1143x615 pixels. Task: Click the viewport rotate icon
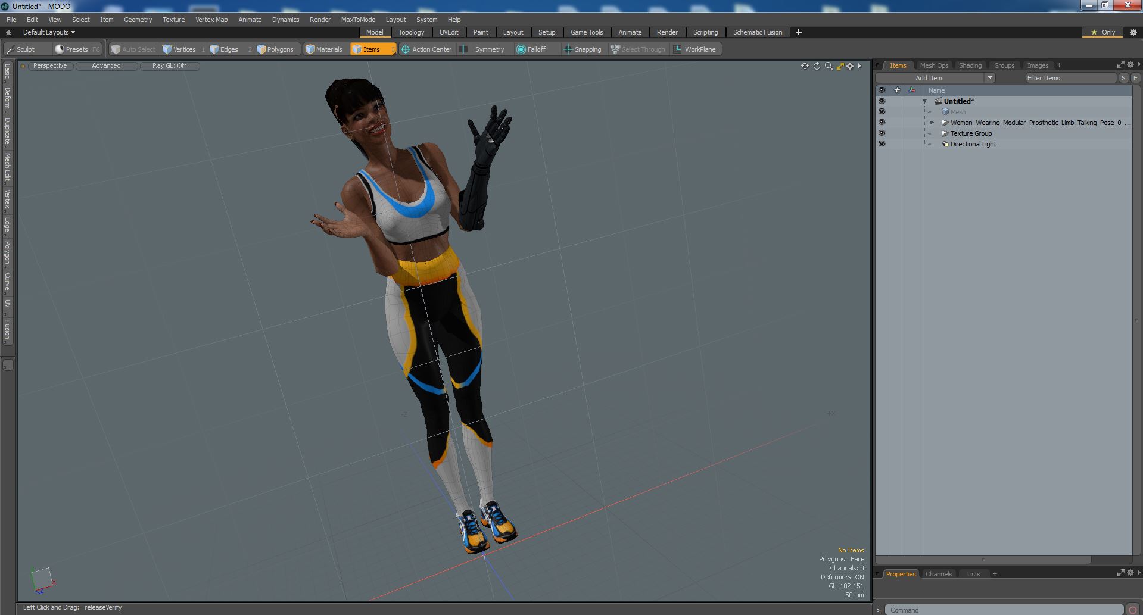(817, 66)
